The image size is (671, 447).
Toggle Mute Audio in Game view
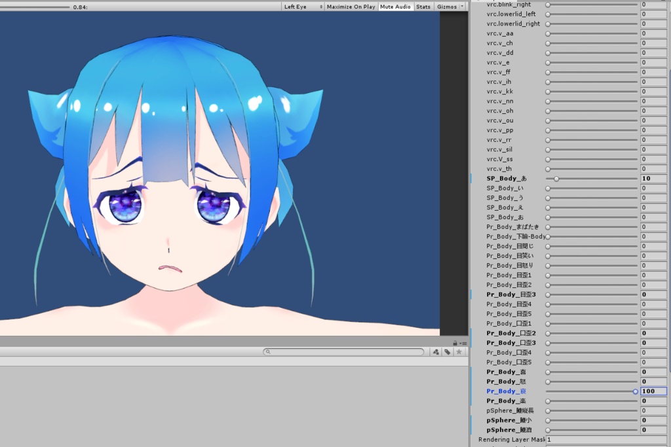pos(395,7)
